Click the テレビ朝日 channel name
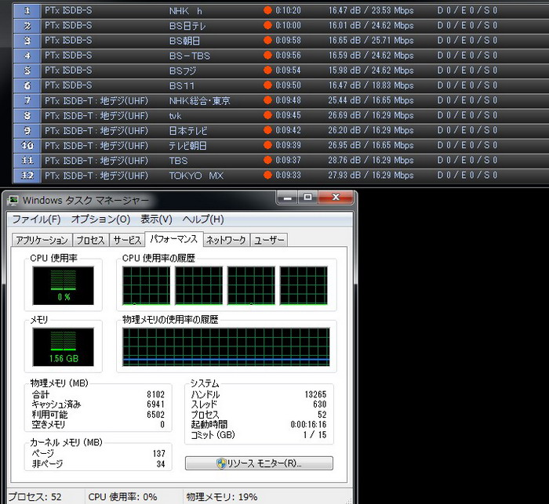Screen dimensions: 549x504 point(187,146)
